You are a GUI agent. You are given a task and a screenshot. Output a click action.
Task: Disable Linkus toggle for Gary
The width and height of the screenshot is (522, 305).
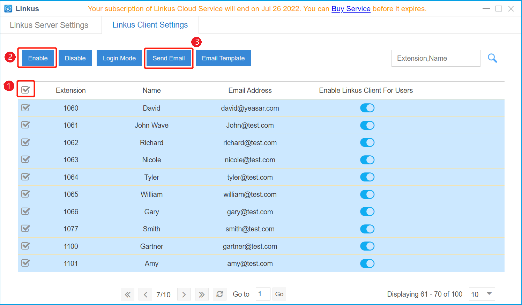pos(367,211)
